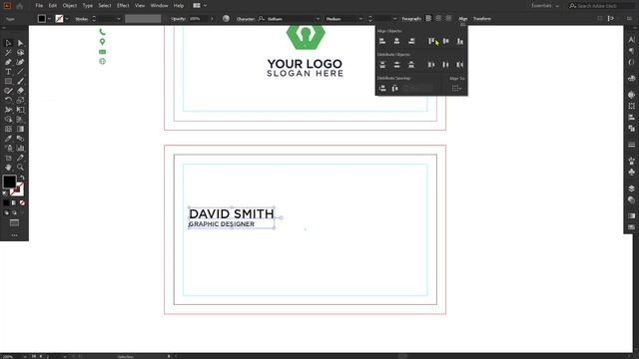Open the font family dropdown arrow
The width and height of the screenshot is (639, 359).
click(318, 19)
